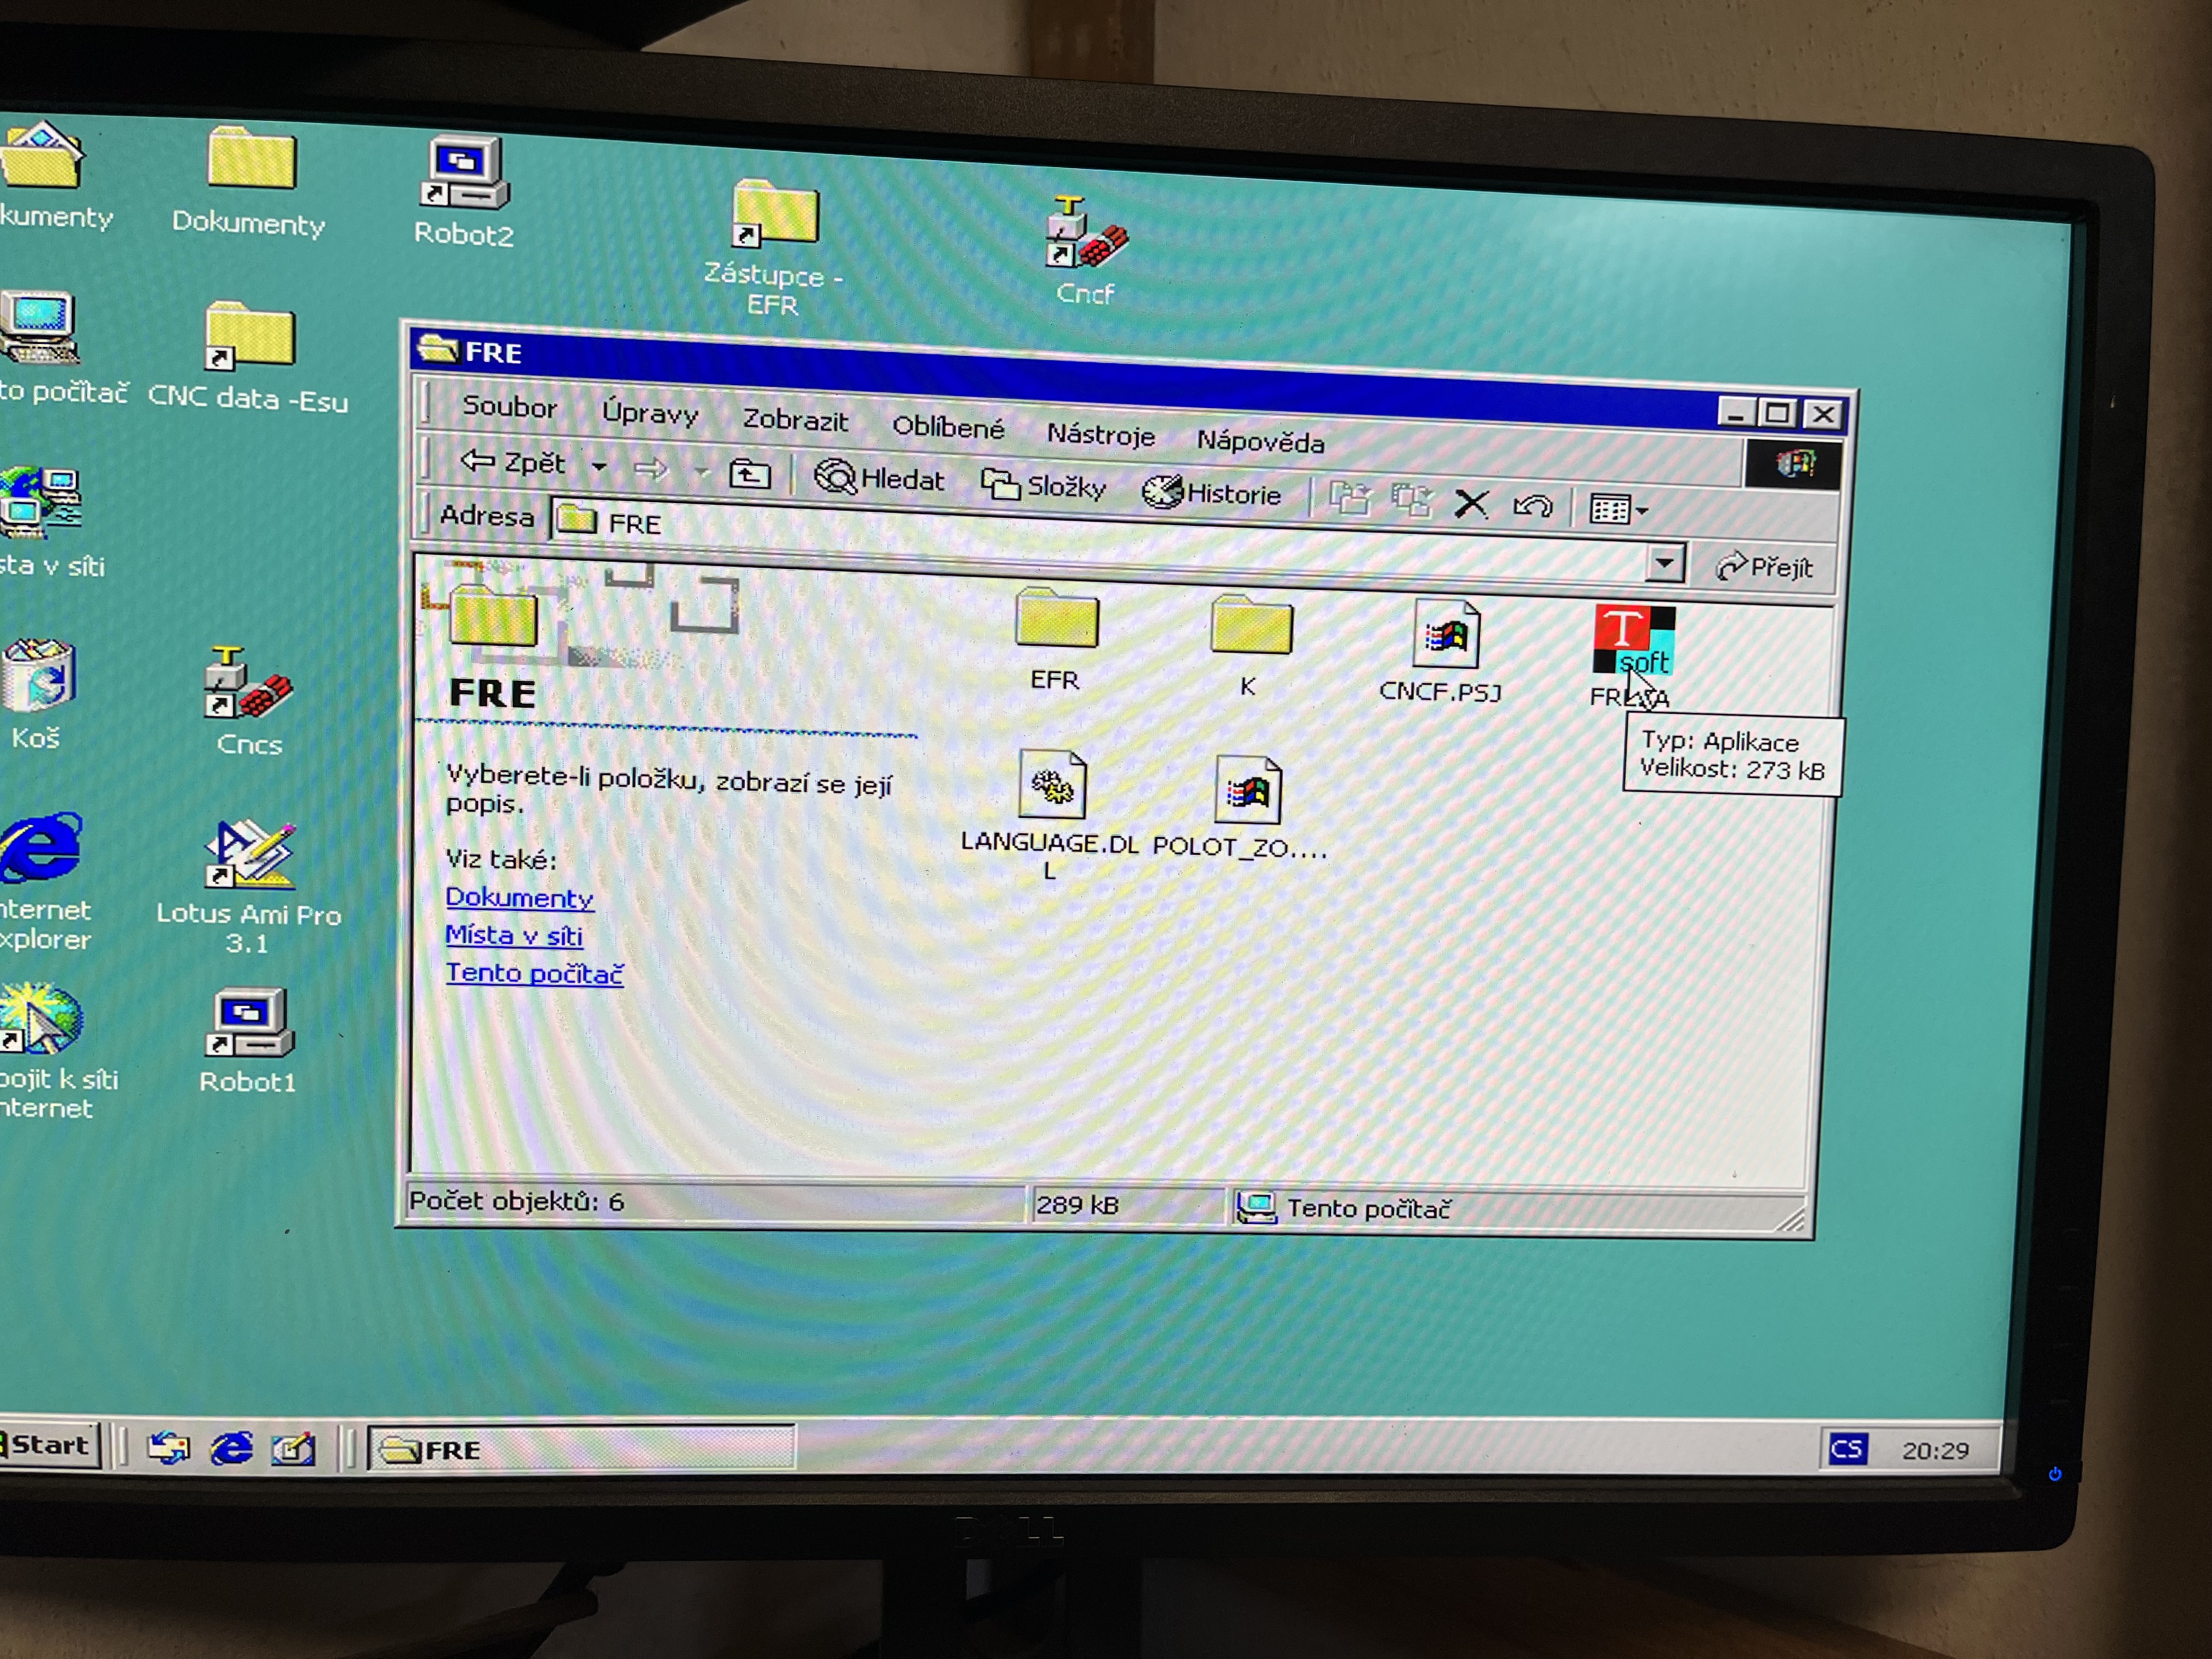
Task: Open the Soubor menu
Action: (509, 407)
